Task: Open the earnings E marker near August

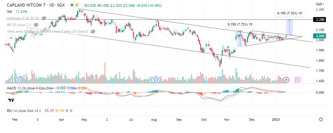Action: pos(152,80)
